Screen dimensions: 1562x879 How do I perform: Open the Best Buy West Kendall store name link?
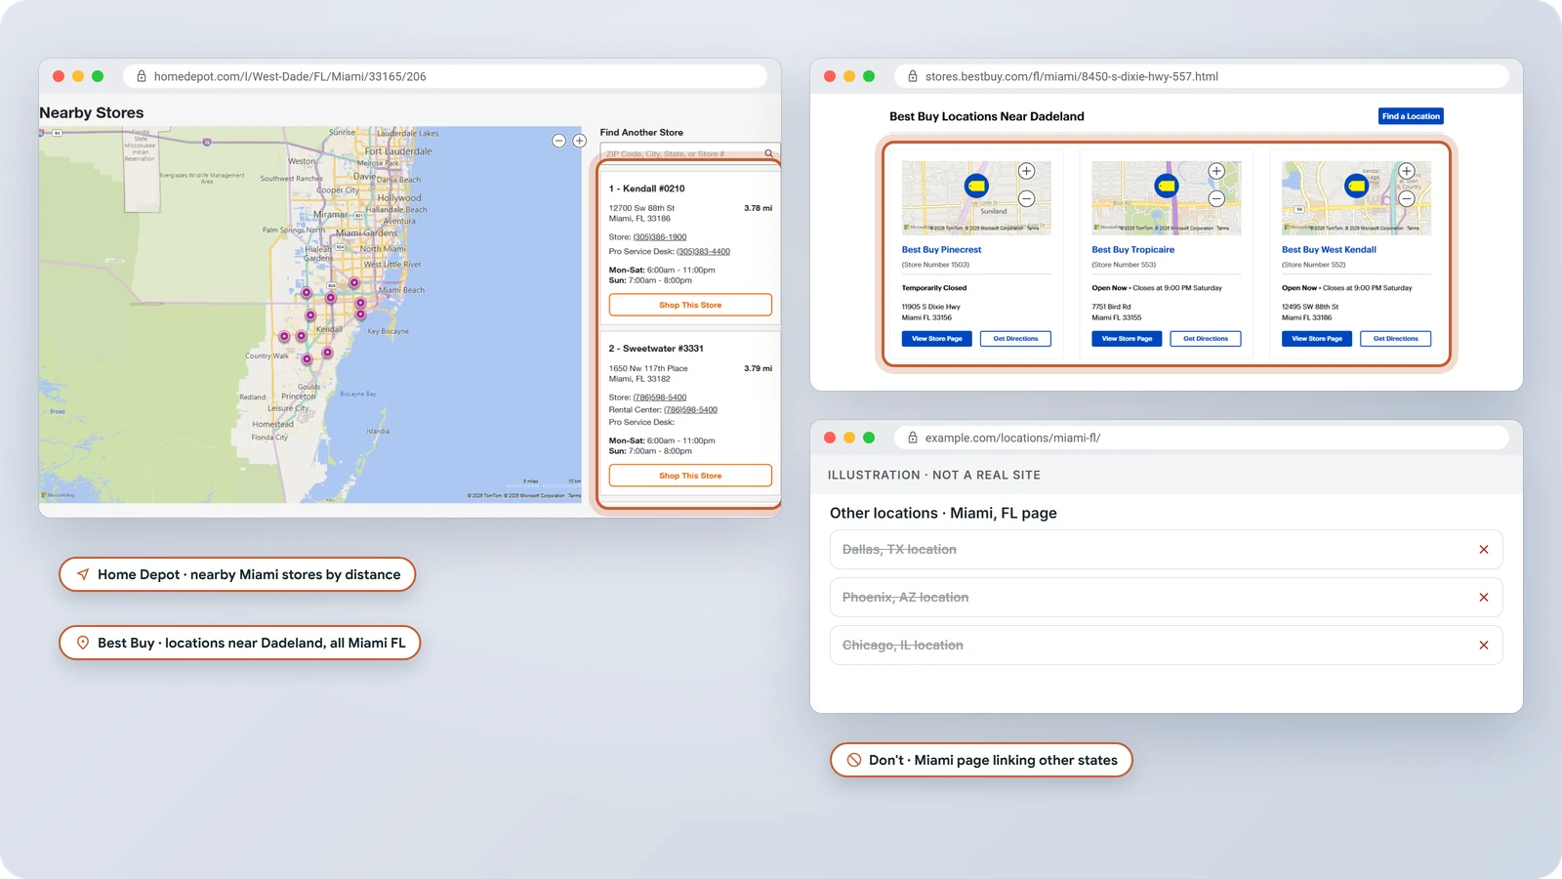[1329, 250]
